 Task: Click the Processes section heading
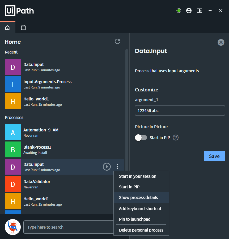pyautogui.click(x=14, y=118)
